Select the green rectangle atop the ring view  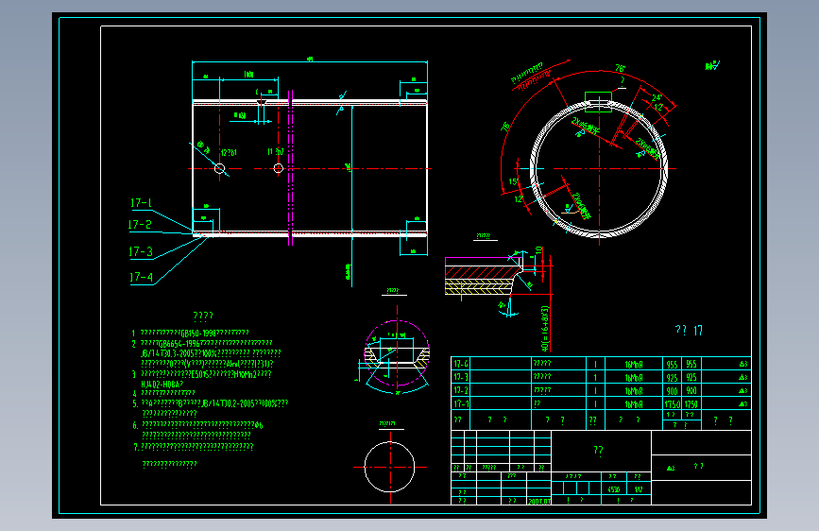[598, 102]
